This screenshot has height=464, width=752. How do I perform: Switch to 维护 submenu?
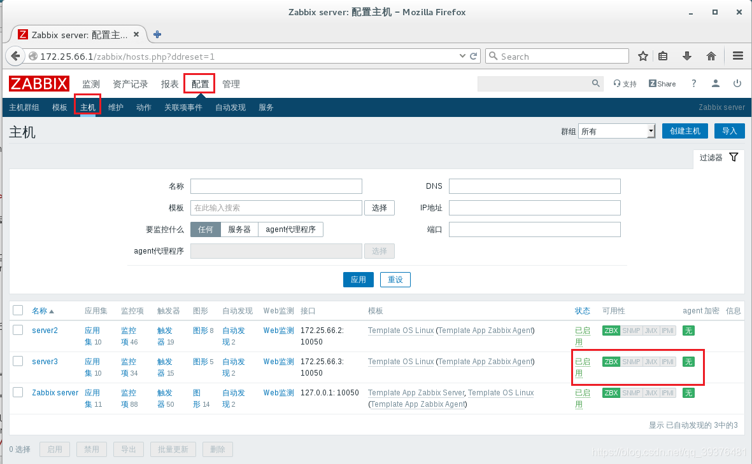(116, 107)
